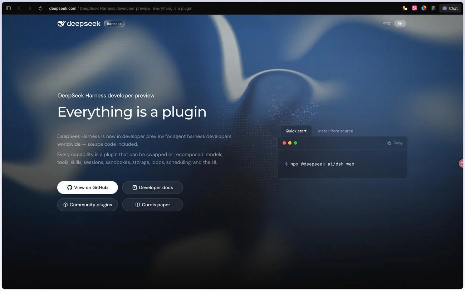The width and height of the screenshot is (465, 291).
Task: Copy the npx command
Action: pyautogui.click(x=395, y=143)
